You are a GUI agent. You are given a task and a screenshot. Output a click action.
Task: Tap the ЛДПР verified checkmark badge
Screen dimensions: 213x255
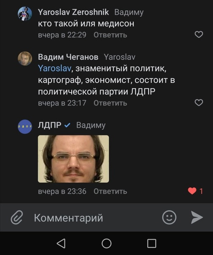coord(67,125)
